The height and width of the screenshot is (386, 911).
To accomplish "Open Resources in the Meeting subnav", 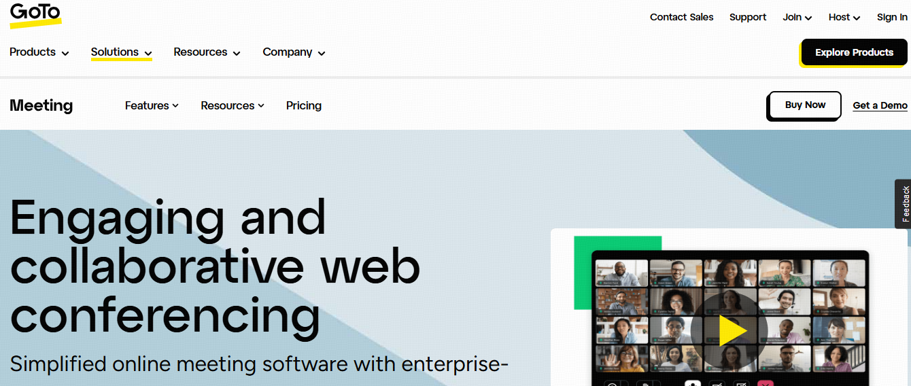I will pyautogui.click(x=232, y=105).
